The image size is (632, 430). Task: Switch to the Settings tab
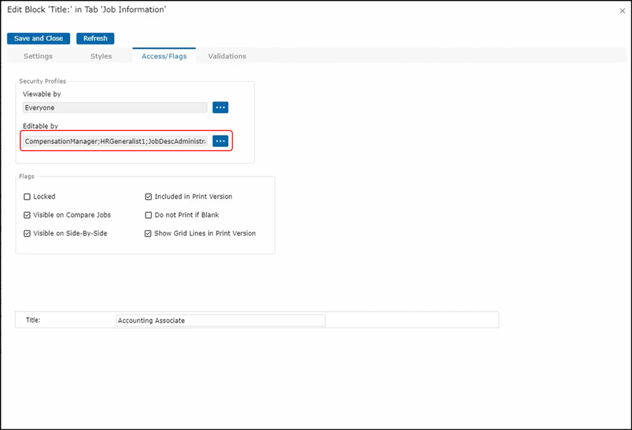(x=38, y=56)
